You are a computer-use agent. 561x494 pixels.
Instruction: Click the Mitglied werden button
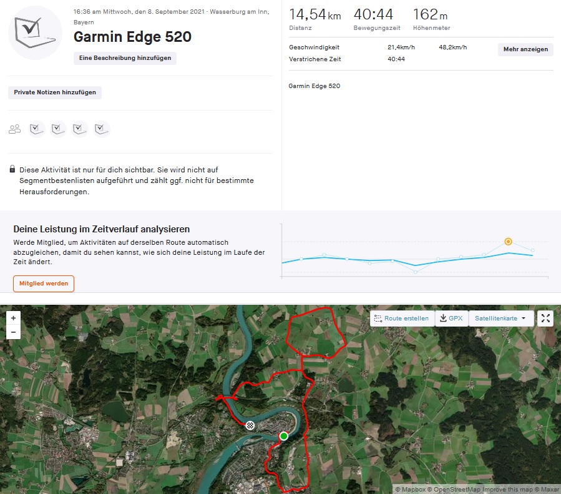click(x=44, y=284)
